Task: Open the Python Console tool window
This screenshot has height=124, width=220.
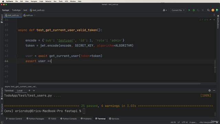Action: coord(68,118)
